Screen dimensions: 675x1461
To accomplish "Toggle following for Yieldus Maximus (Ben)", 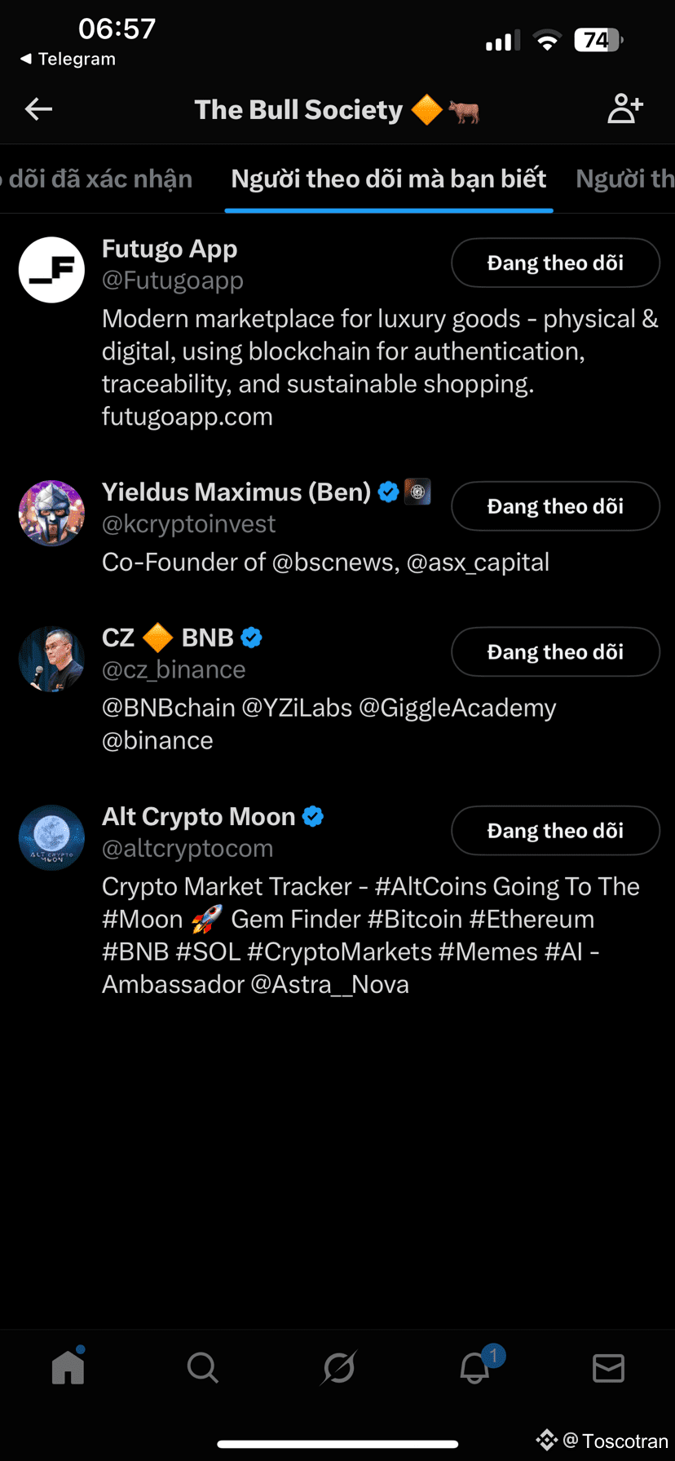I will (x=555, y=506).
